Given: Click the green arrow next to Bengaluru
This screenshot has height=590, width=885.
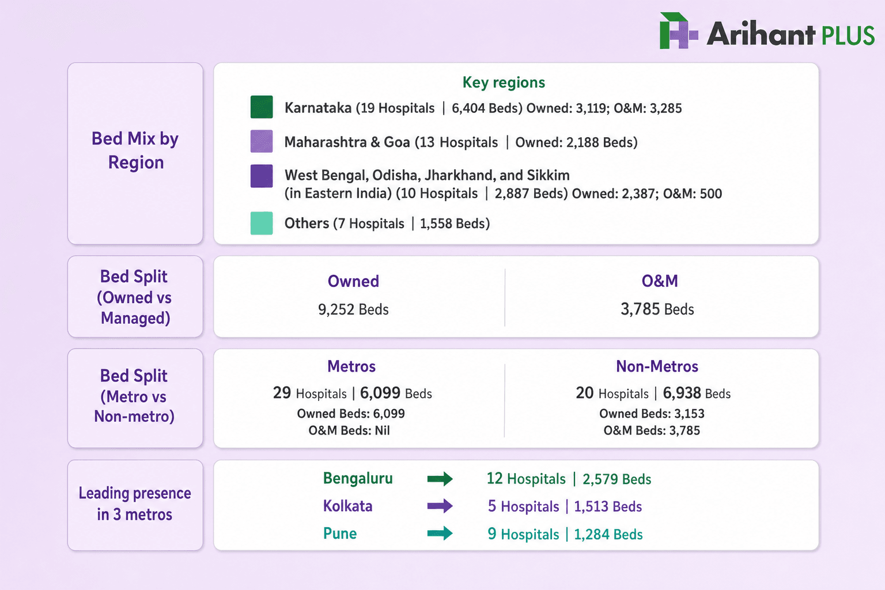Looking at the screenshot, I should coord(440,479).
